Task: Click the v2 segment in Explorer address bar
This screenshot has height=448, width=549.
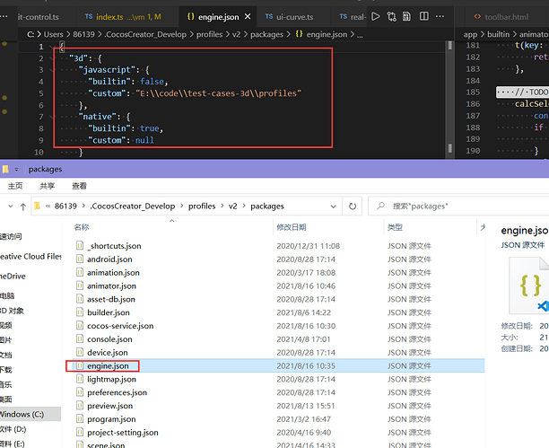Action: tap(233, 206)
